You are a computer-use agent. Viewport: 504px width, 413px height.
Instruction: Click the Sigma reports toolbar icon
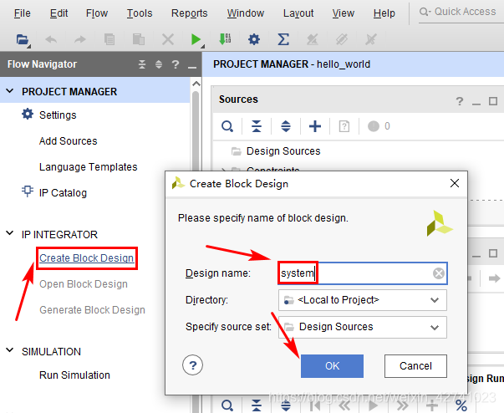[x=283, y=39]
